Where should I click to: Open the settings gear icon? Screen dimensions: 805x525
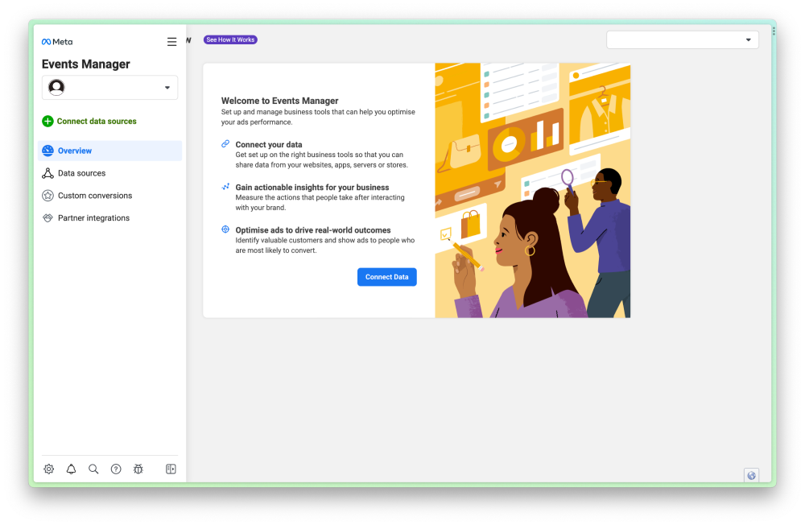pos(48,469)
